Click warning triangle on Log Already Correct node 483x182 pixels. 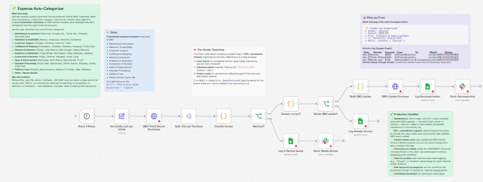click(x=366, y=126)
